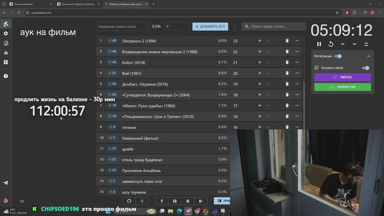Reset the auction timer
384x216 pixels.
(x=331, y=44)
